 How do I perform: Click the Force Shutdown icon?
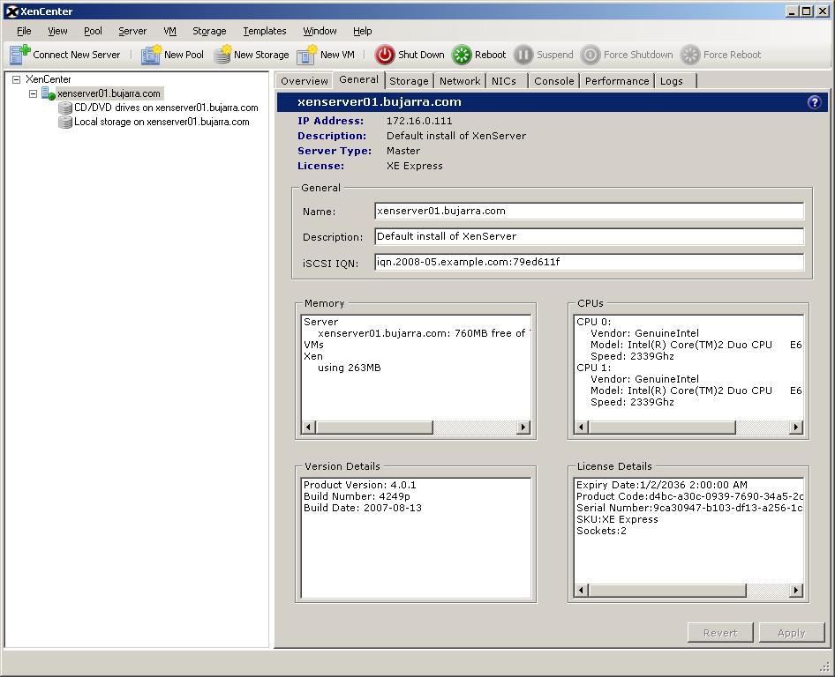(x=590, y=55)
